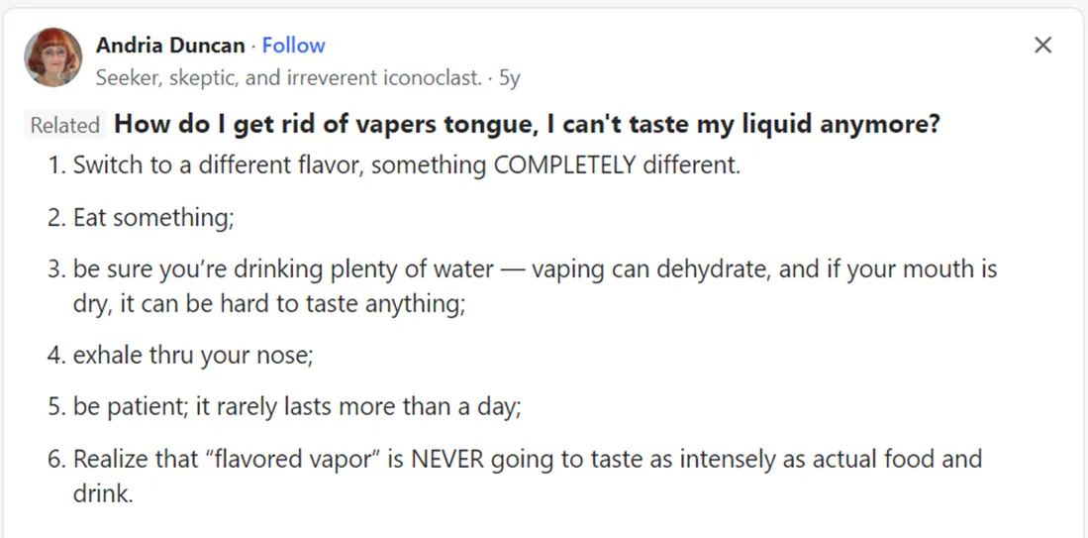This screenshot has width=1088, height=538.
Task: Click the list number '1.' marker
Action: click(56, 165)
